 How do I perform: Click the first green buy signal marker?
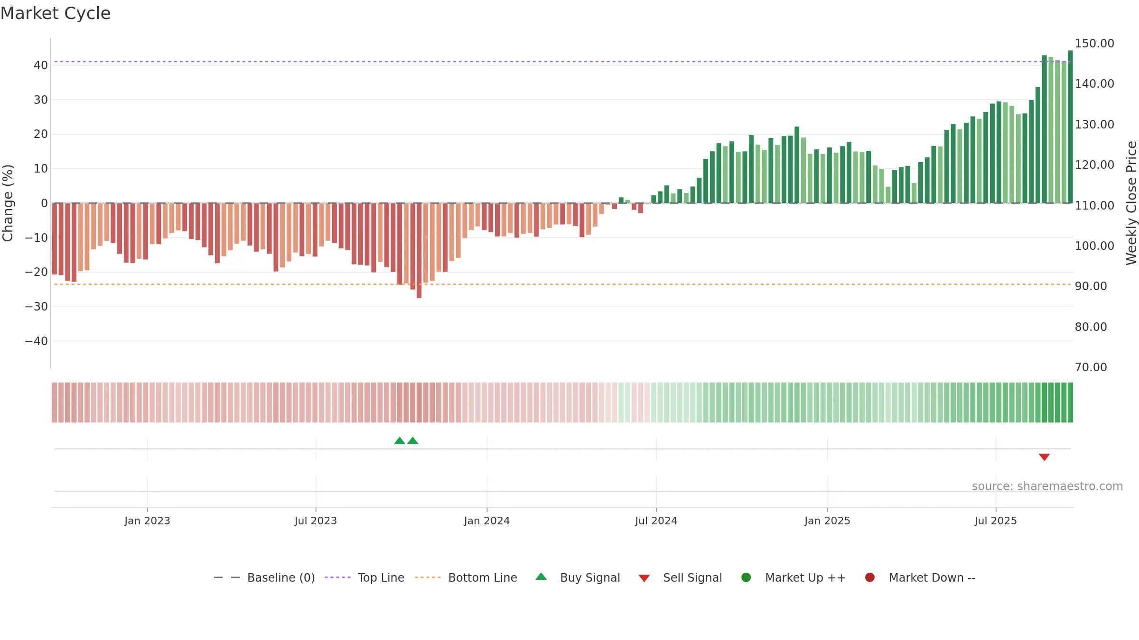pyautogui.click(x=400, y=440)
